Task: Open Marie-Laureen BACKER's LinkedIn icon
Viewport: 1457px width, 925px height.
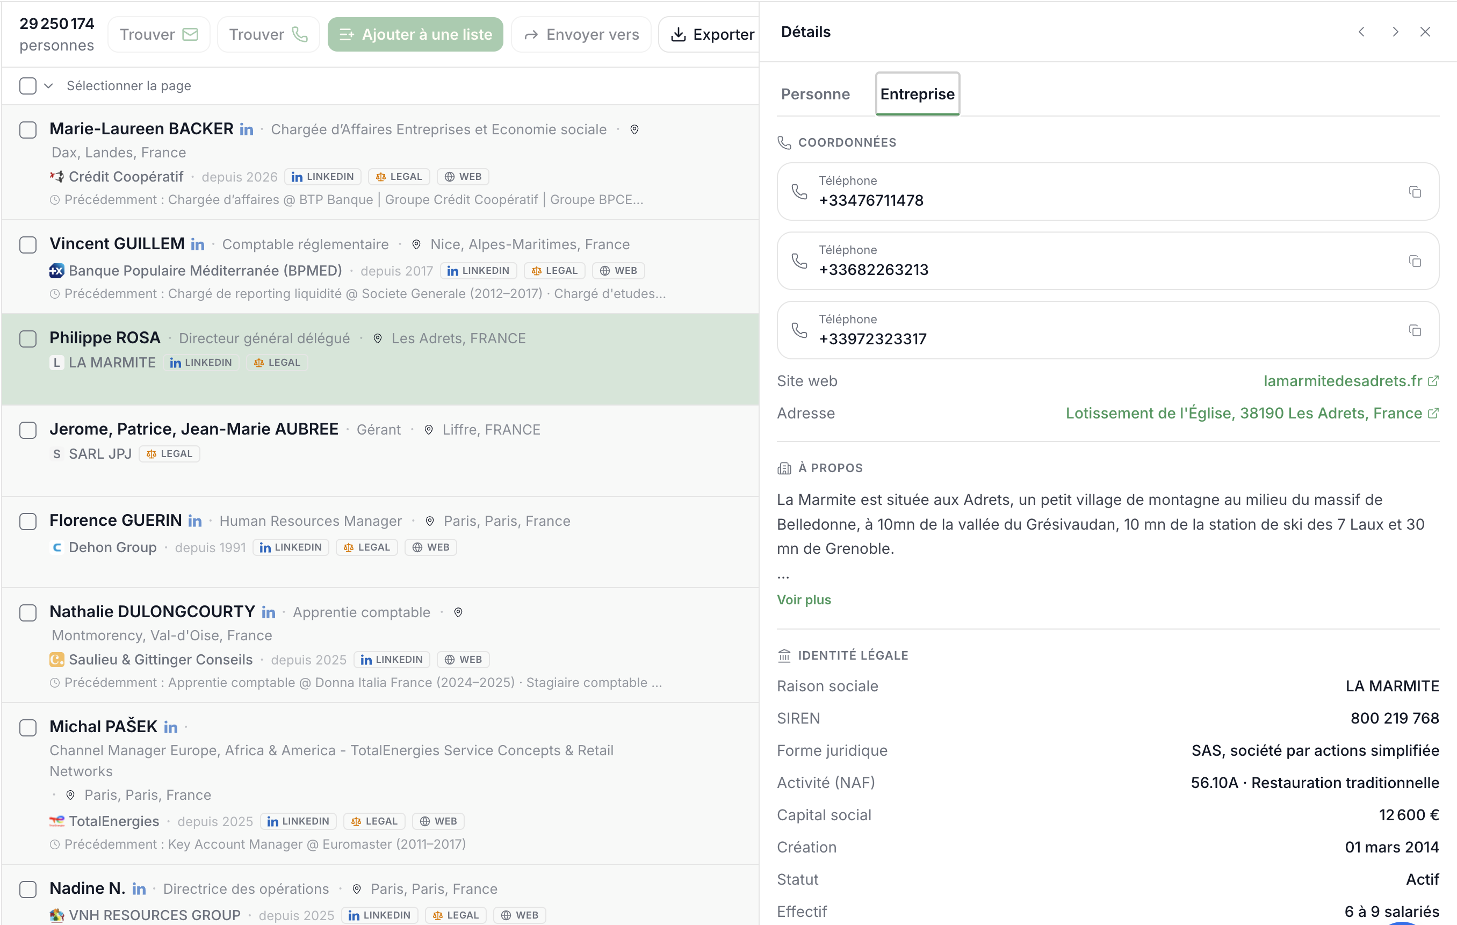Action: click(246, 129)
